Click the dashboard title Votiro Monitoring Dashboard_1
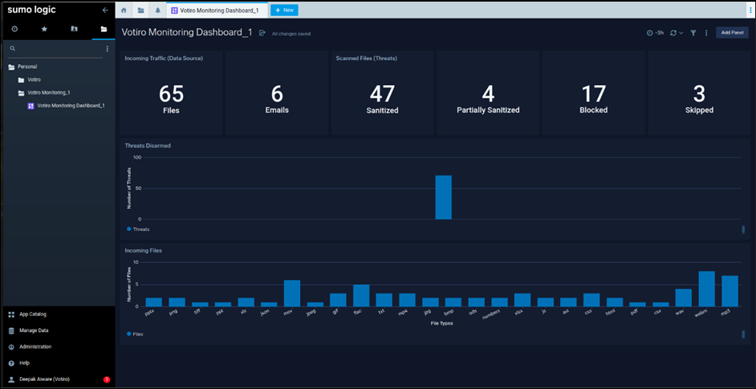Viewport: 756px width, 389px height. click(186, 33)
